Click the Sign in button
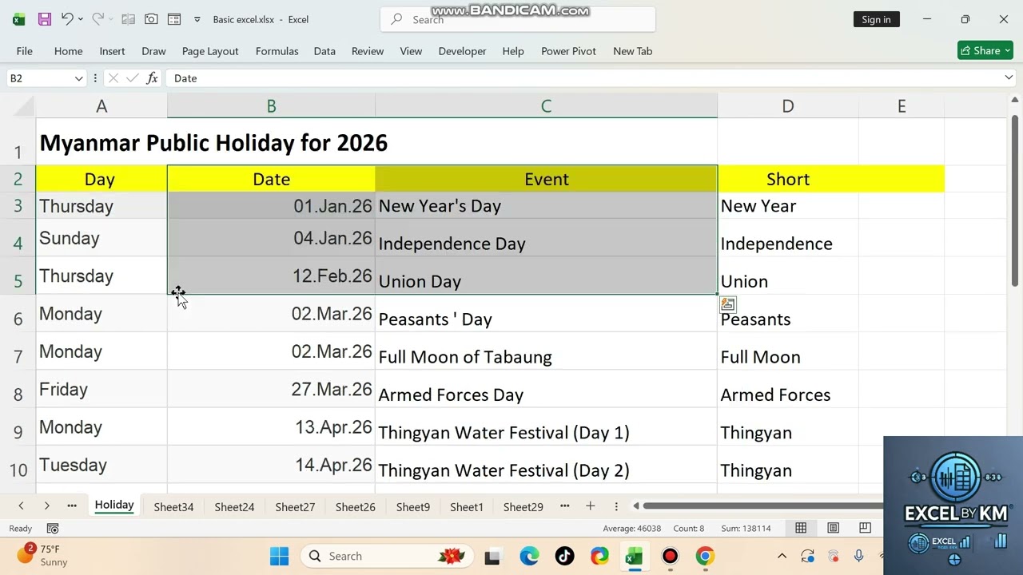 (x=876, y=19)
